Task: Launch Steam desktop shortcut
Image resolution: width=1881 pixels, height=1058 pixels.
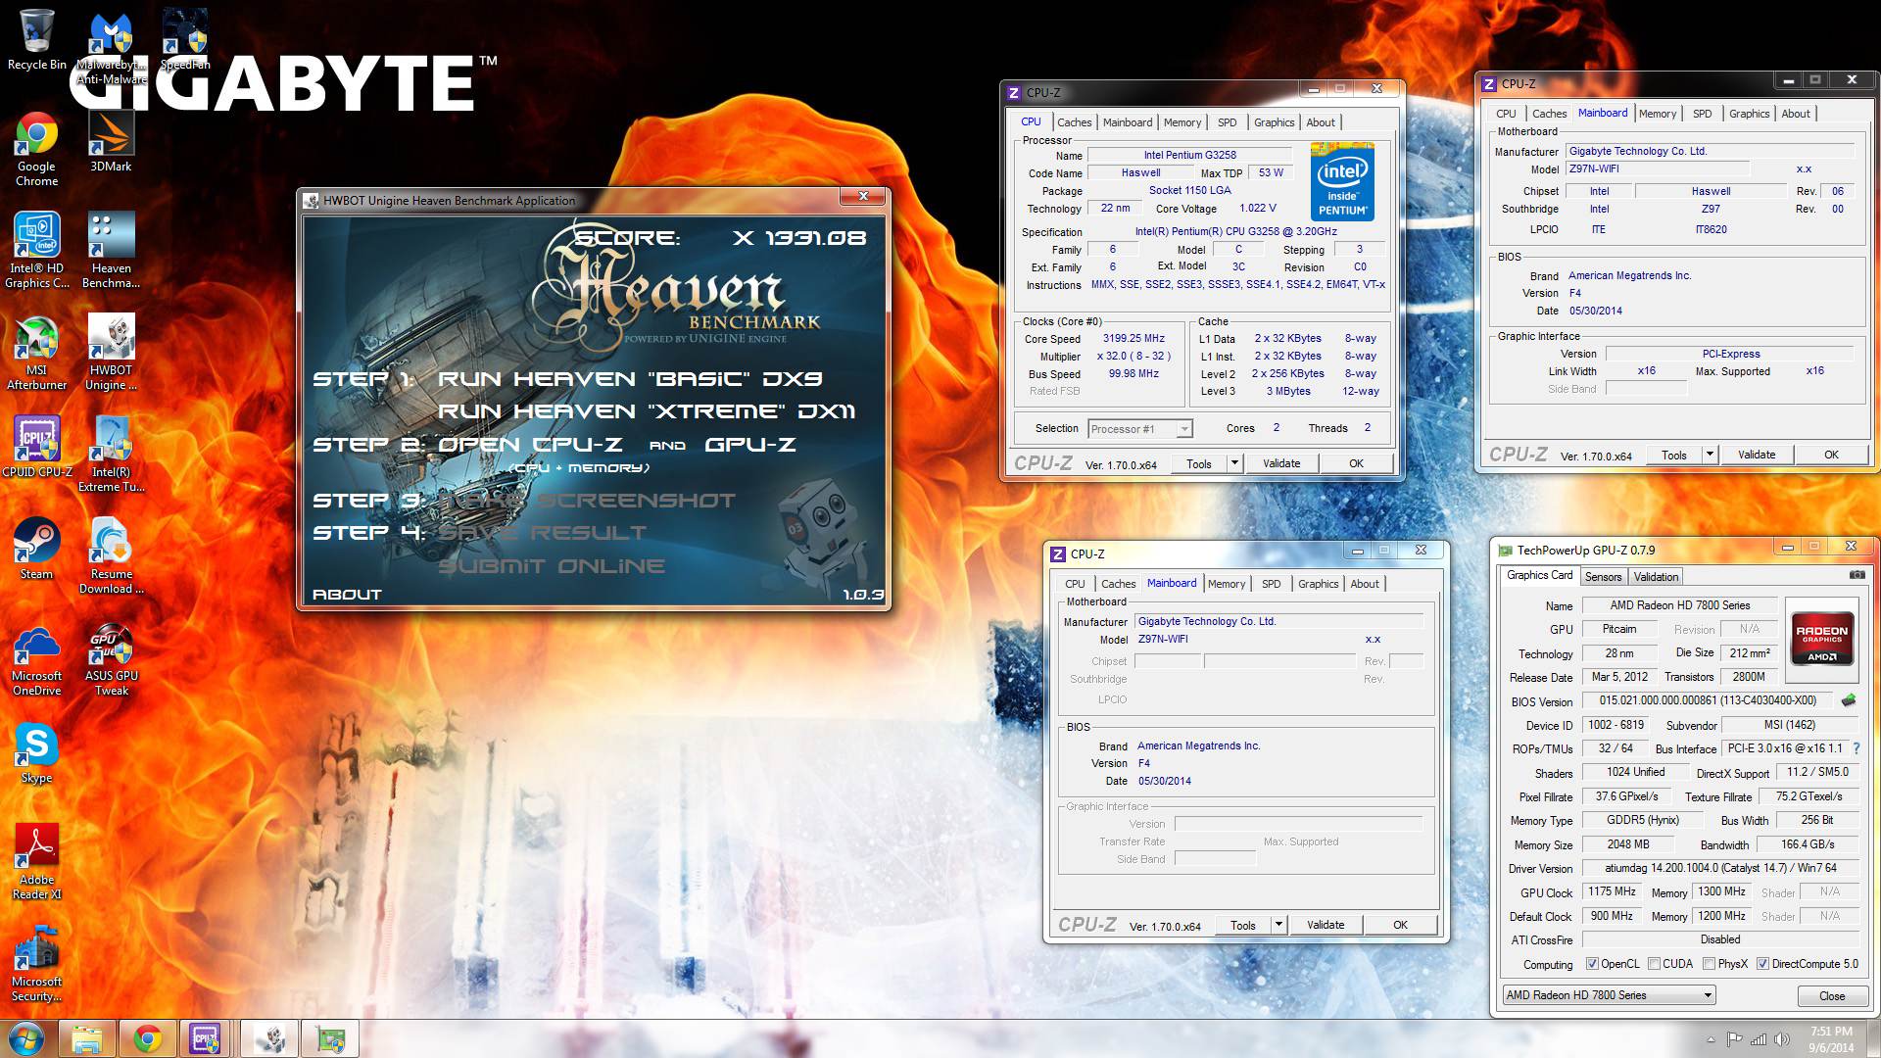Action: coord(37,549)
